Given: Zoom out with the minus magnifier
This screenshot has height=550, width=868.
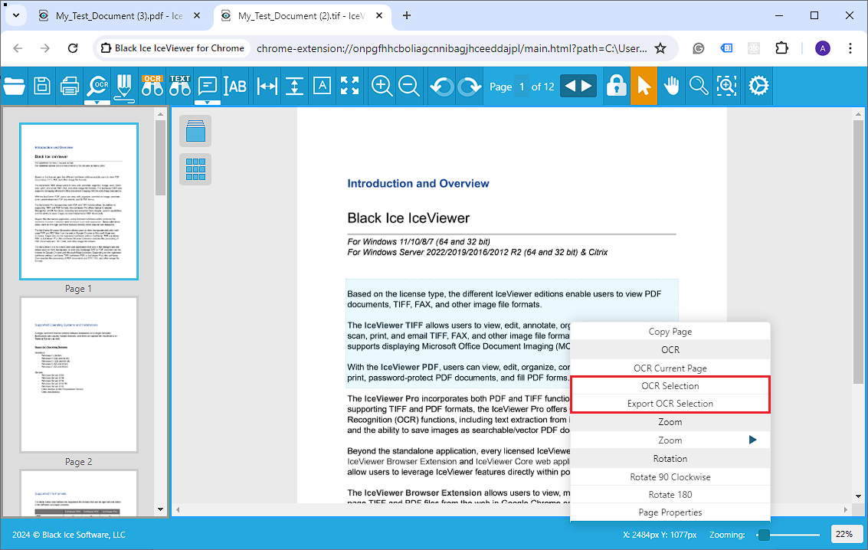Looking at the screenshot, I should coord(409,86).
